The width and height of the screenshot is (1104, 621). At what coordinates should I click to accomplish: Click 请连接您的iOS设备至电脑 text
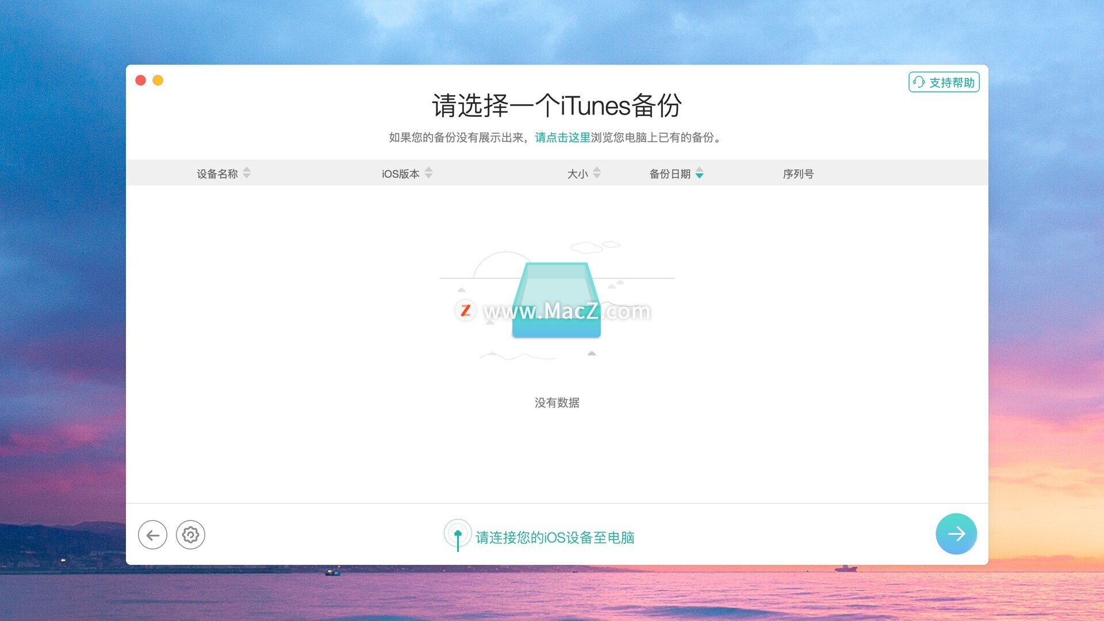click(x=555, y=538)
